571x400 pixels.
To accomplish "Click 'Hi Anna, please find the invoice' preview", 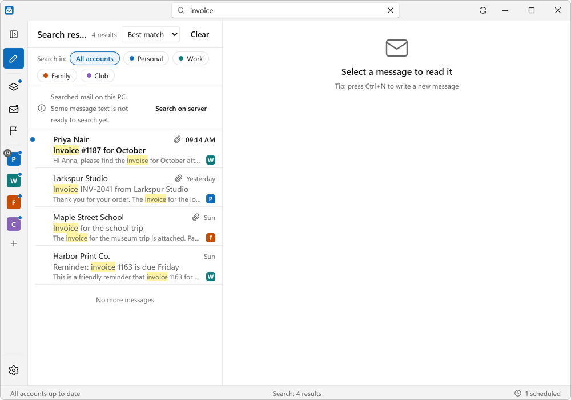I will click(x=126, y=161).
